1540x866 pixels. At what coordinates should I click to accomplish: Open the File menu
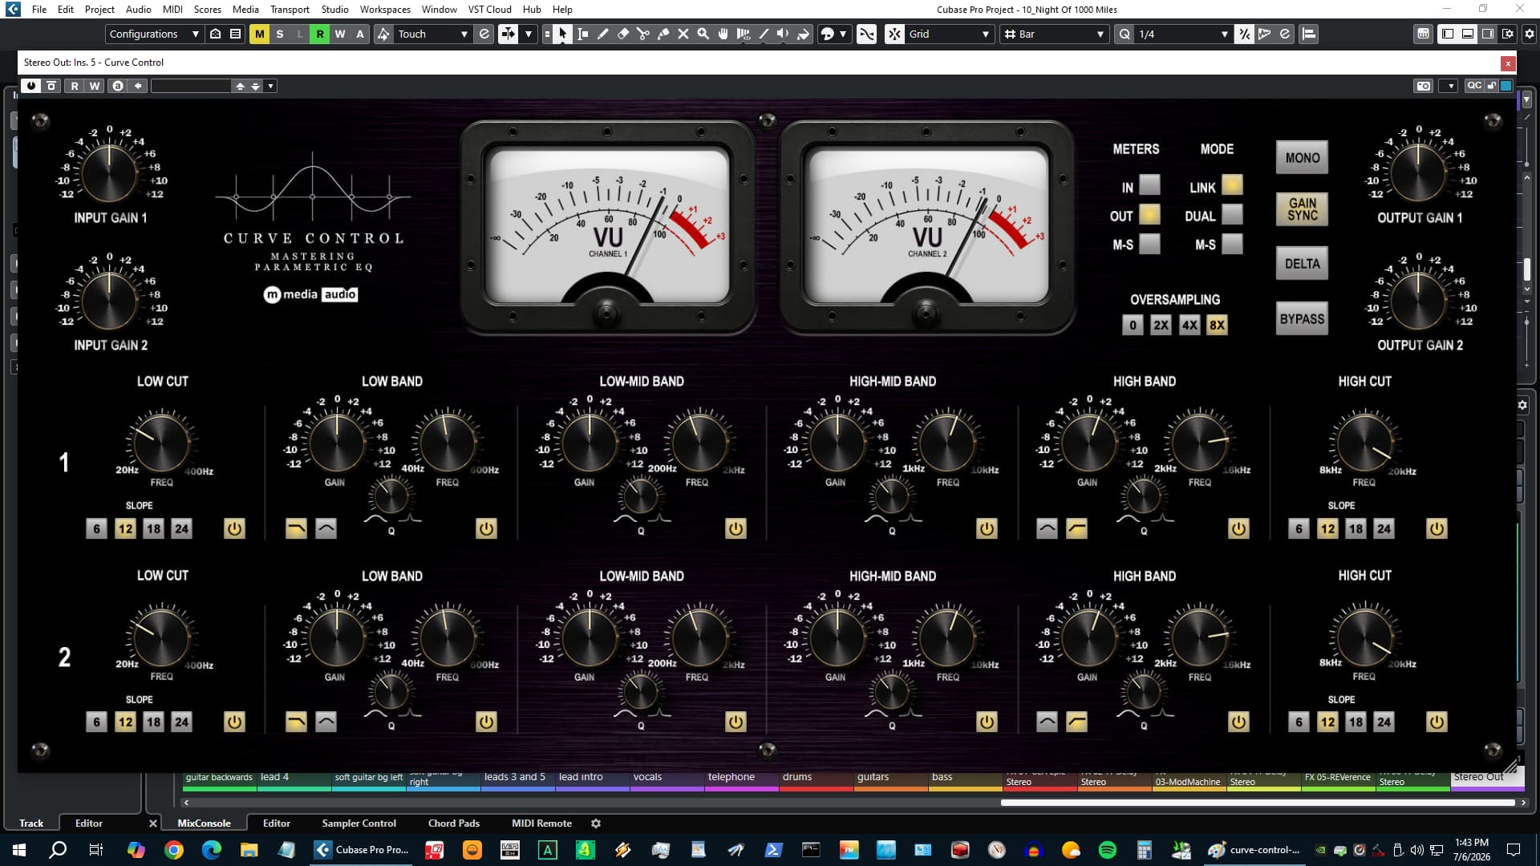(x=39, y=10)
